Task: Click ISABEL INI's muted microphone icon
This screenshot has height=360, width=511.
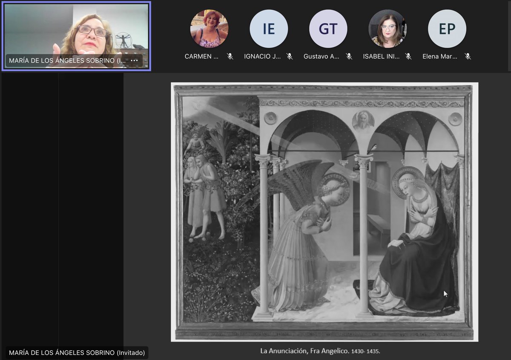Action: 408,56
